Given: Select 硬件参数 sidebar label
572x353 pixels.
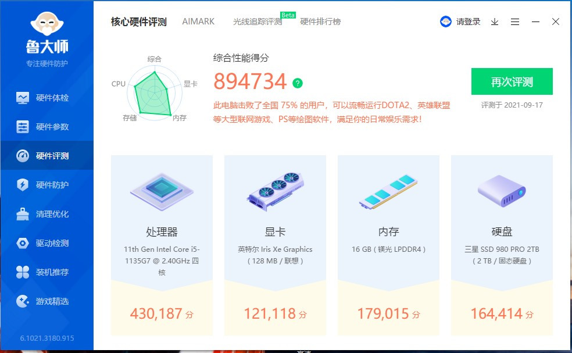Looking at the screenshot, I should pos(52,127).
